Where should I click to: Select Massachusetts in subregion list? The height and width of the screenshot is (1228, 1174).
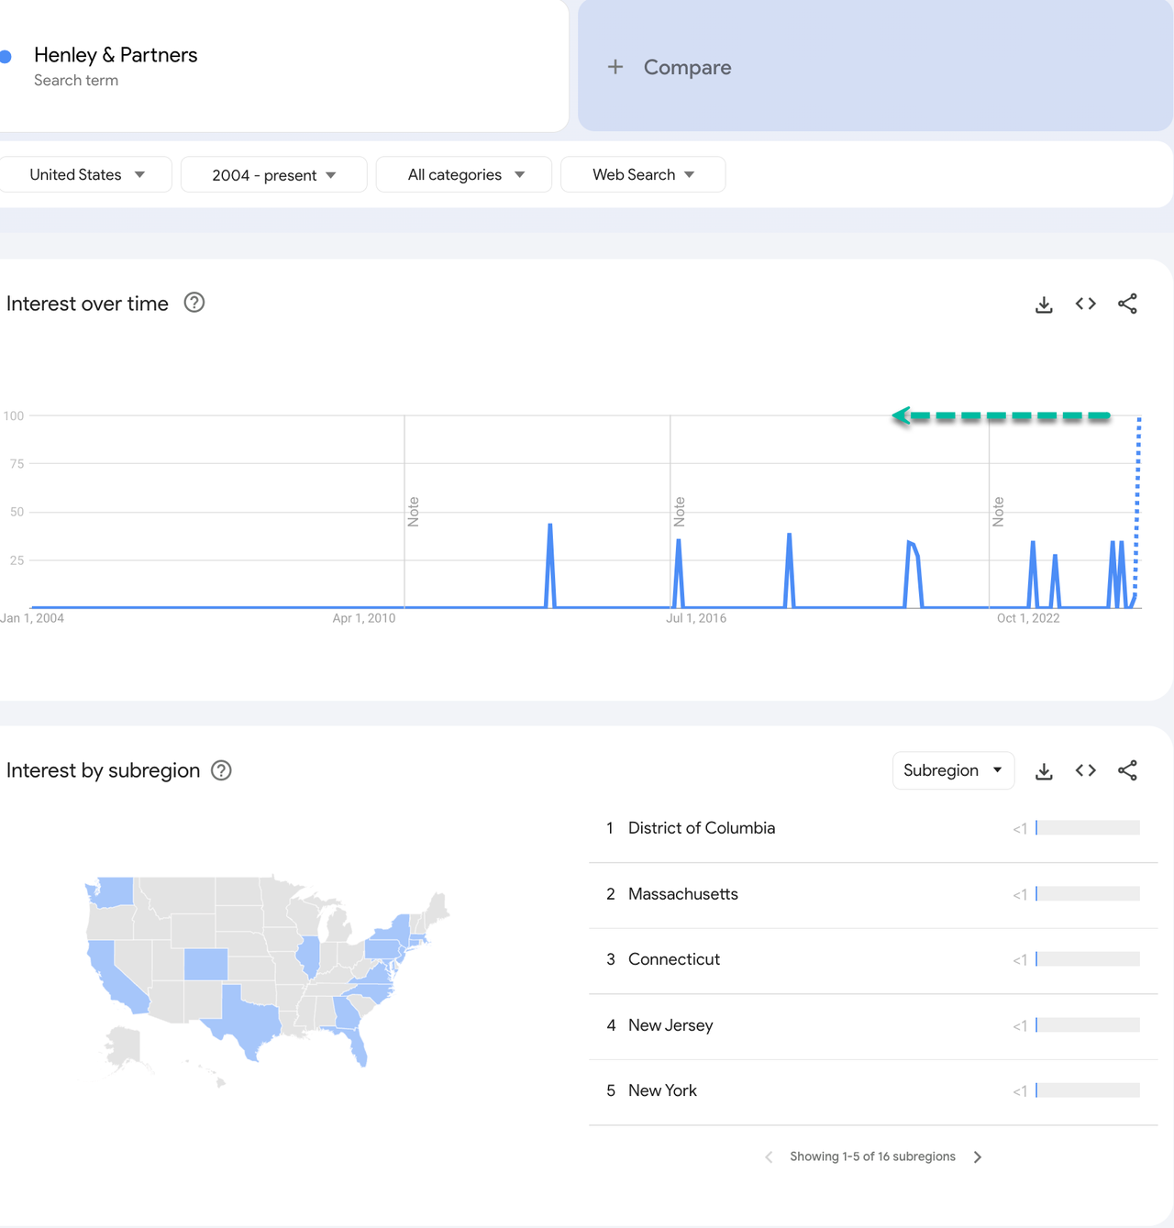(x=683, y=894)
